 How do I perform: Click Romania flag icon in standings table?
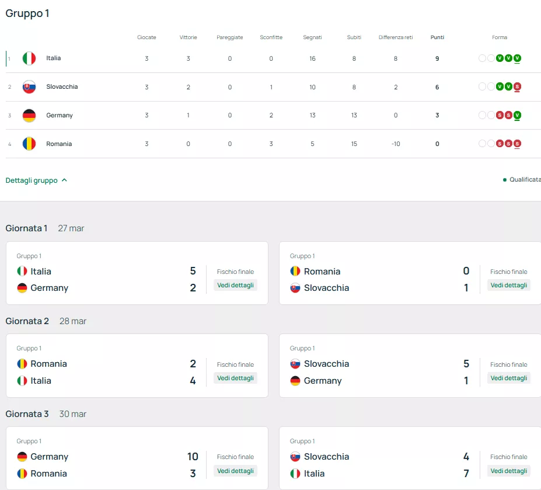pyautogui.click(x=29, y=144)
